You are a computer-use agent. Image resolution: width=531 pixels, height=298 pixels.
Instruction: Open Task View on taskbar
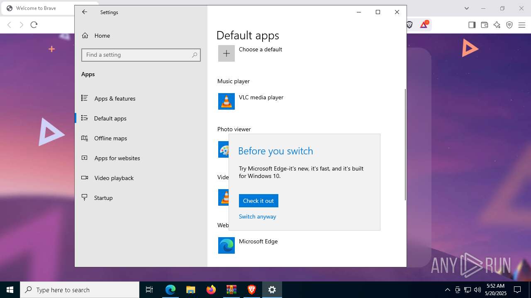(149, 290)
